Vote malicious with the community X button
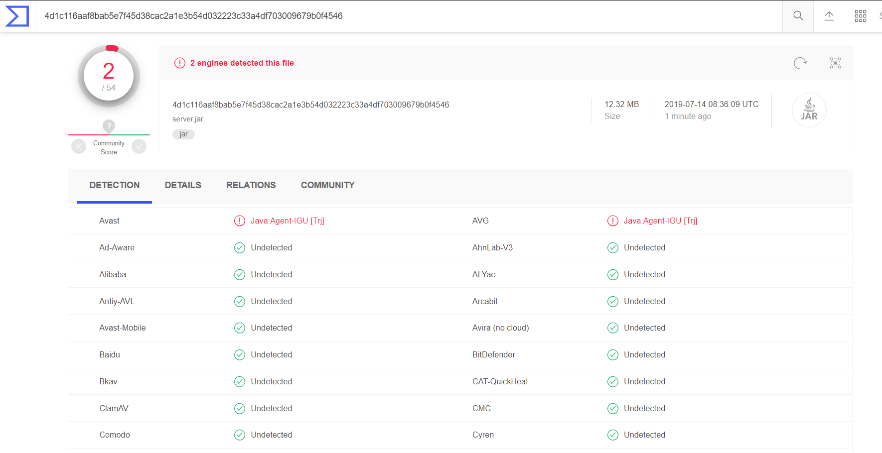 79,146
